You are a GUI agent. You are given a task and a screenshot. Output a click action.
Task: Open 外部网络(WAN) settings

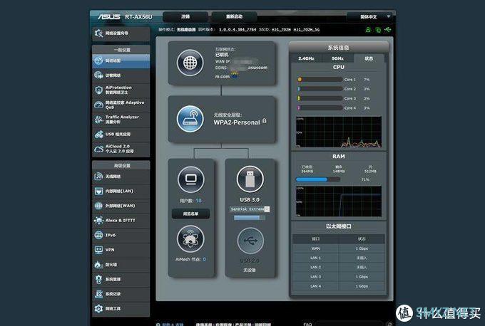tap(121, 206)
